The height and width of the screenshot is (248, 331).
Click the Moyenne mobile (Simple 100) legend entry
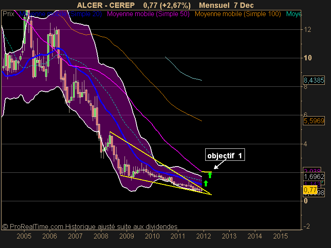click(x=237, y=14)
